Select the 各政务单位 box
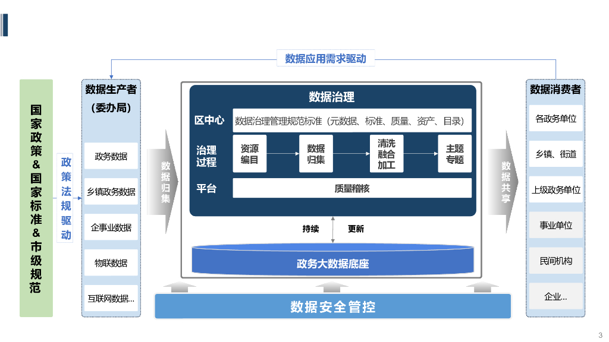Viewport: 609px width, 342px height. [x=555, y=118]
